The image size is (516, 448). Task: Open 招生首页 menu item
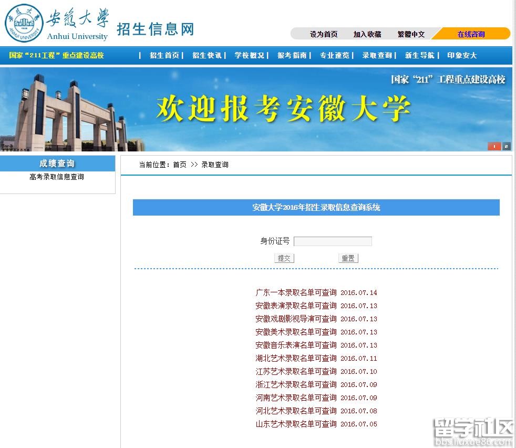(x=164, y=55)
